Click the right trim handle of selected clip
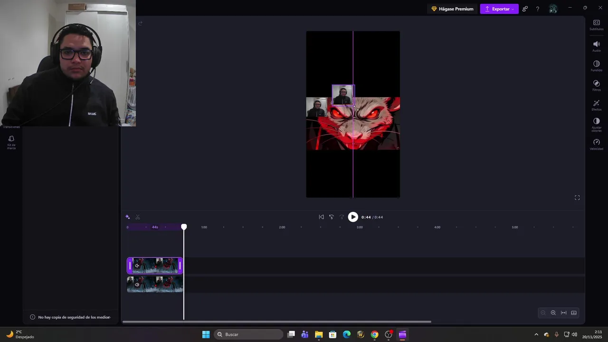Image resolution: width=608 pixels, height=342 pixels. tap(180, 266)
